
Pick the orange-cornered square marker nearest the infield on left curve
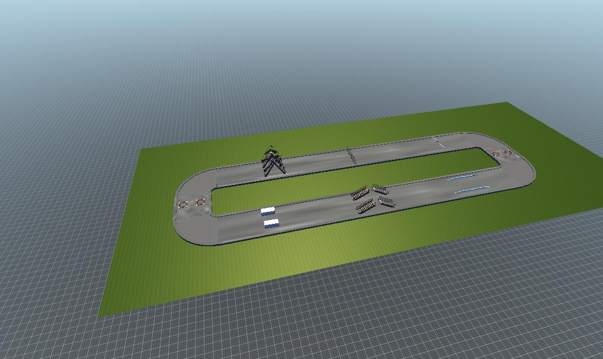click(201, 202)
